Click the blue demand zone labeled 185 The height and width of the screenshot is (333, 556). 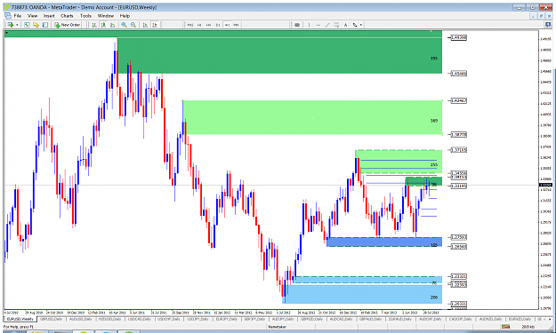click(x=384, y=242)
